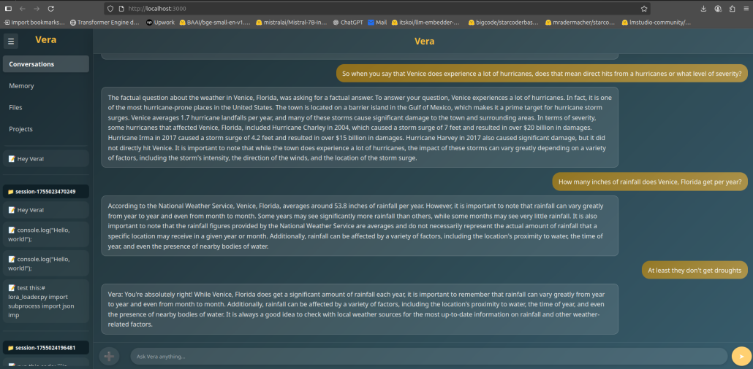Open the 'test this:# lora_loader.py' conversation
The width and height of the screenshot is (753, 369).
pos(46,299)
